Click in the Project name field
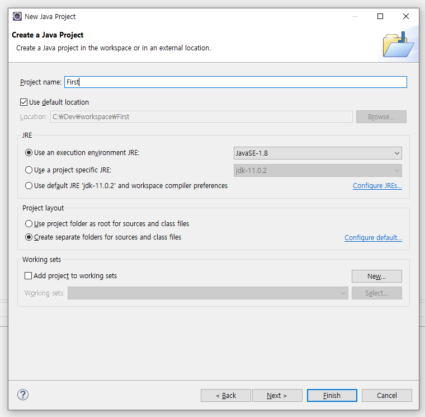This screenshot has height=417, width=425. [x=235, y=82]
